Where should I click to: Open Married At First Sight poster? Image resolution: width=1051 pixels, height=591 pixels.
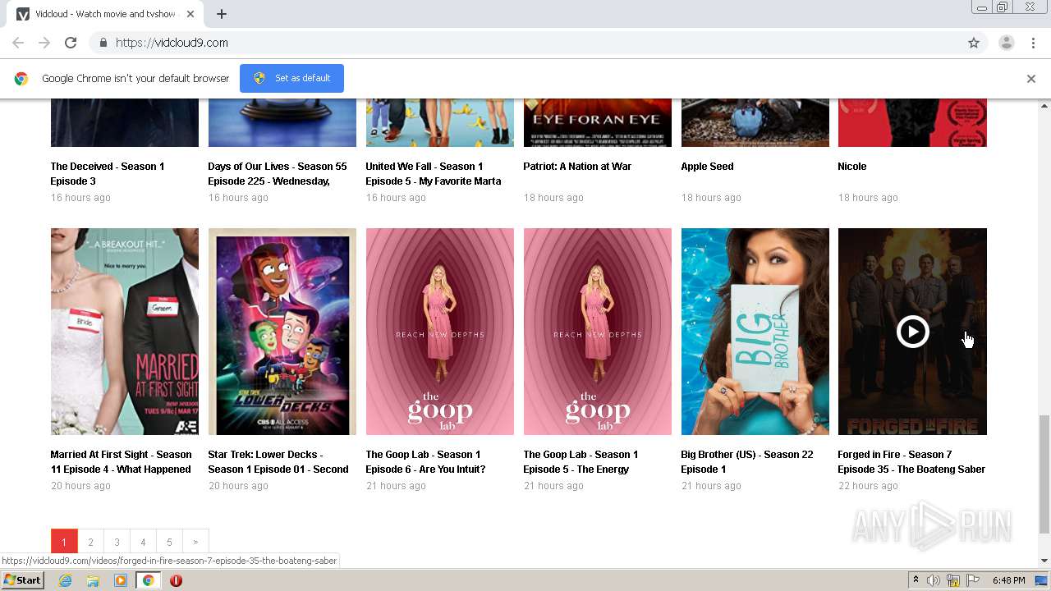(x=125, y=332)
